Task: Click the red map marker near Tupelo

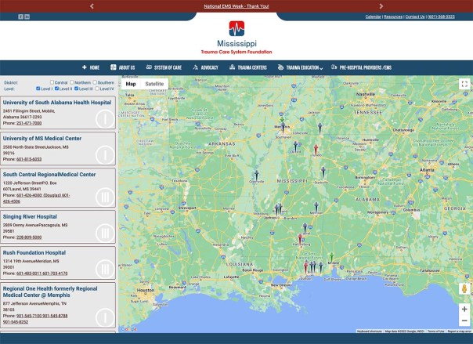Action: coord(316,150)
